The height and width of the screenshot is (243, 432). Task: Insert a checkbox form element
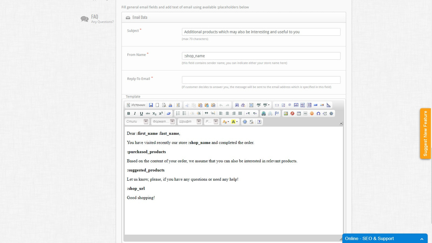(283, 105)
